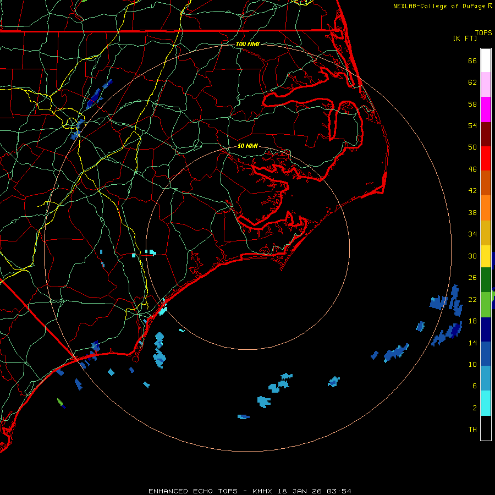Click the legend value 62

click(x=472, y=82)
